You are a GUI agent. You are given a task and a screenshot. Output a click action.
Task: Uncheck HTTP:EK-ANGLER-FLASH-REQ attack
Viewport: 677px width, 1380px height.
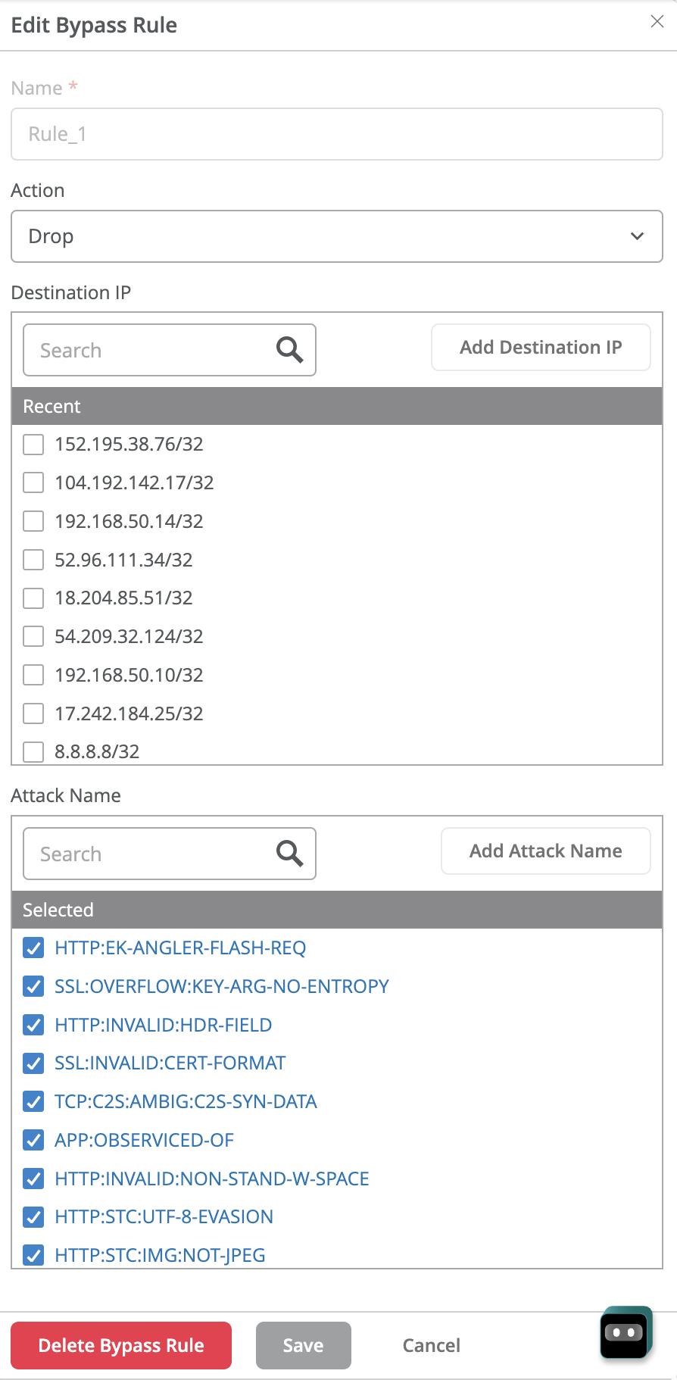pos(33,948)
